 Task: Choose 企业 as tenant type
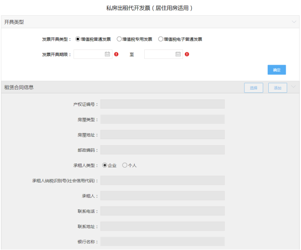click(105, 165)
